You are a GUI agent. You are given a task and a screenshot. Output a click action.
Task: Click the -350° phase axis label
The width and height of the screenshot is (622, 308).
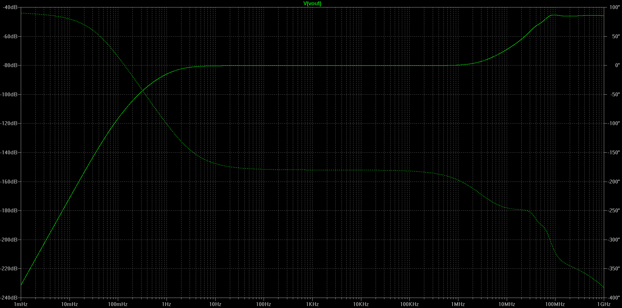point(614,268)
